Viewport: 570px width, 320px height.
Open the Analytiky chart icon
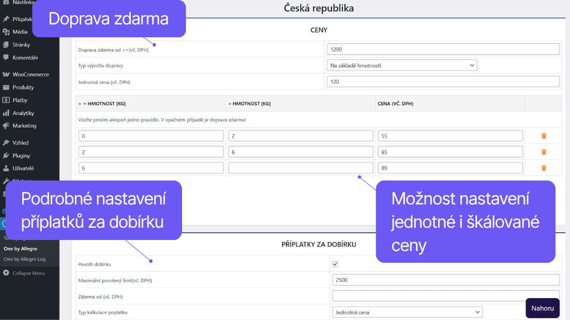coord(6,113)
